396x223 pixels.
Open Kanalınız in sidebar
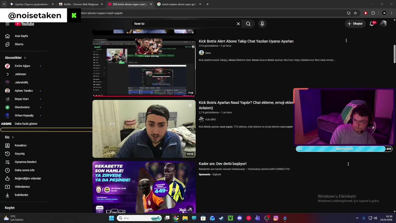point(20,145)
